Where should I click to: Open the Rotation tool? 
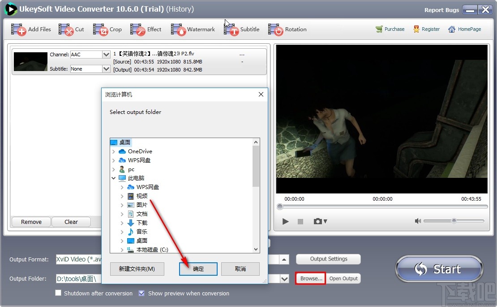(287, 29)
